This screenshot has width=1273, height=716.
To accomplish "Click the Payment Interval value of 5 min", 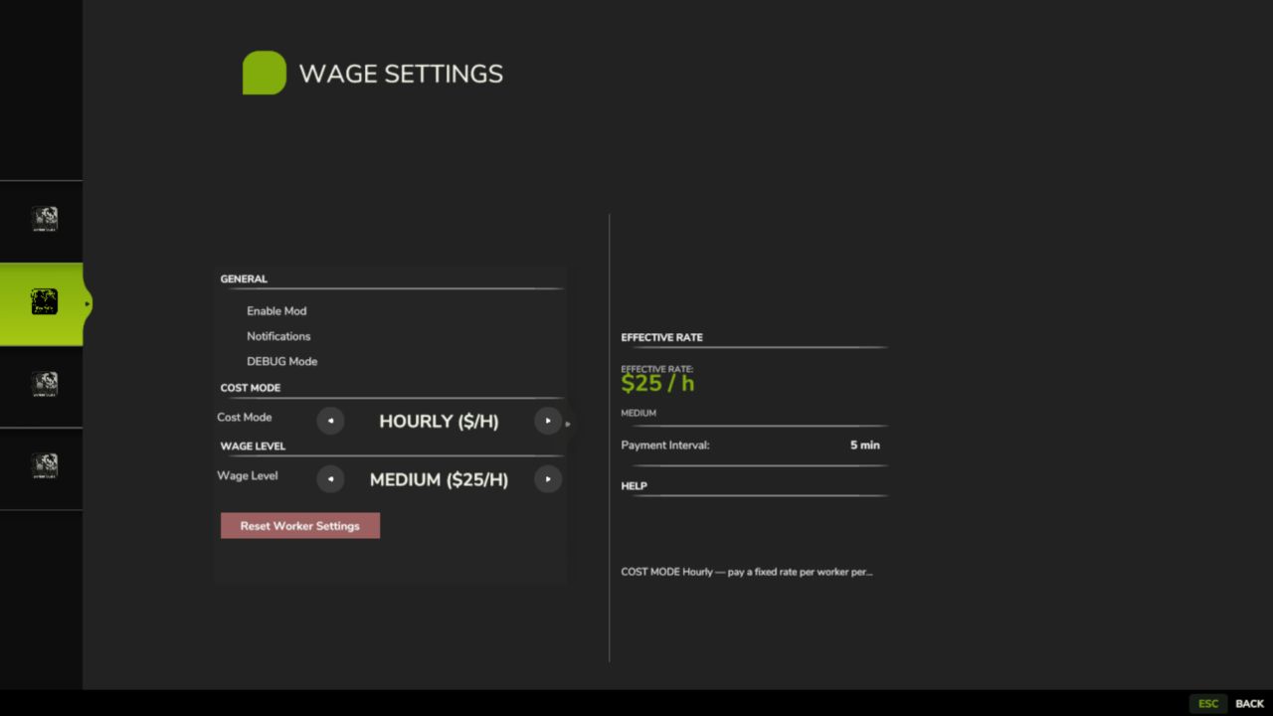I will tap(864, 445).
